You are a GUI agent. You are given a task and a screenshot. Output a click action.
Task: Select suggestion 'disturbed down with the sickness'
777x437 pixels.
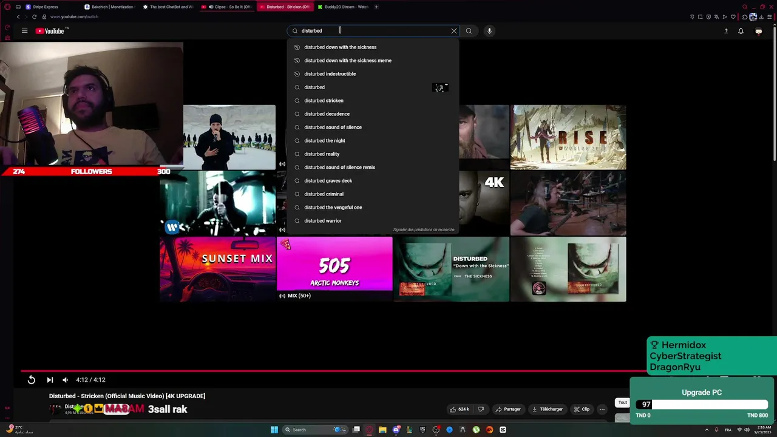click(x=373, y=47)
